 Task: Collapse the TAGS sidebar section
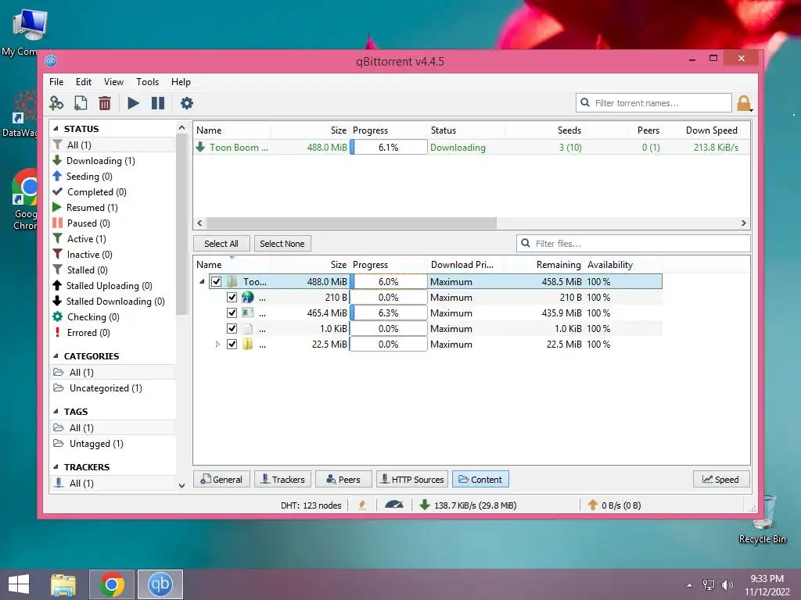point(56,412)
